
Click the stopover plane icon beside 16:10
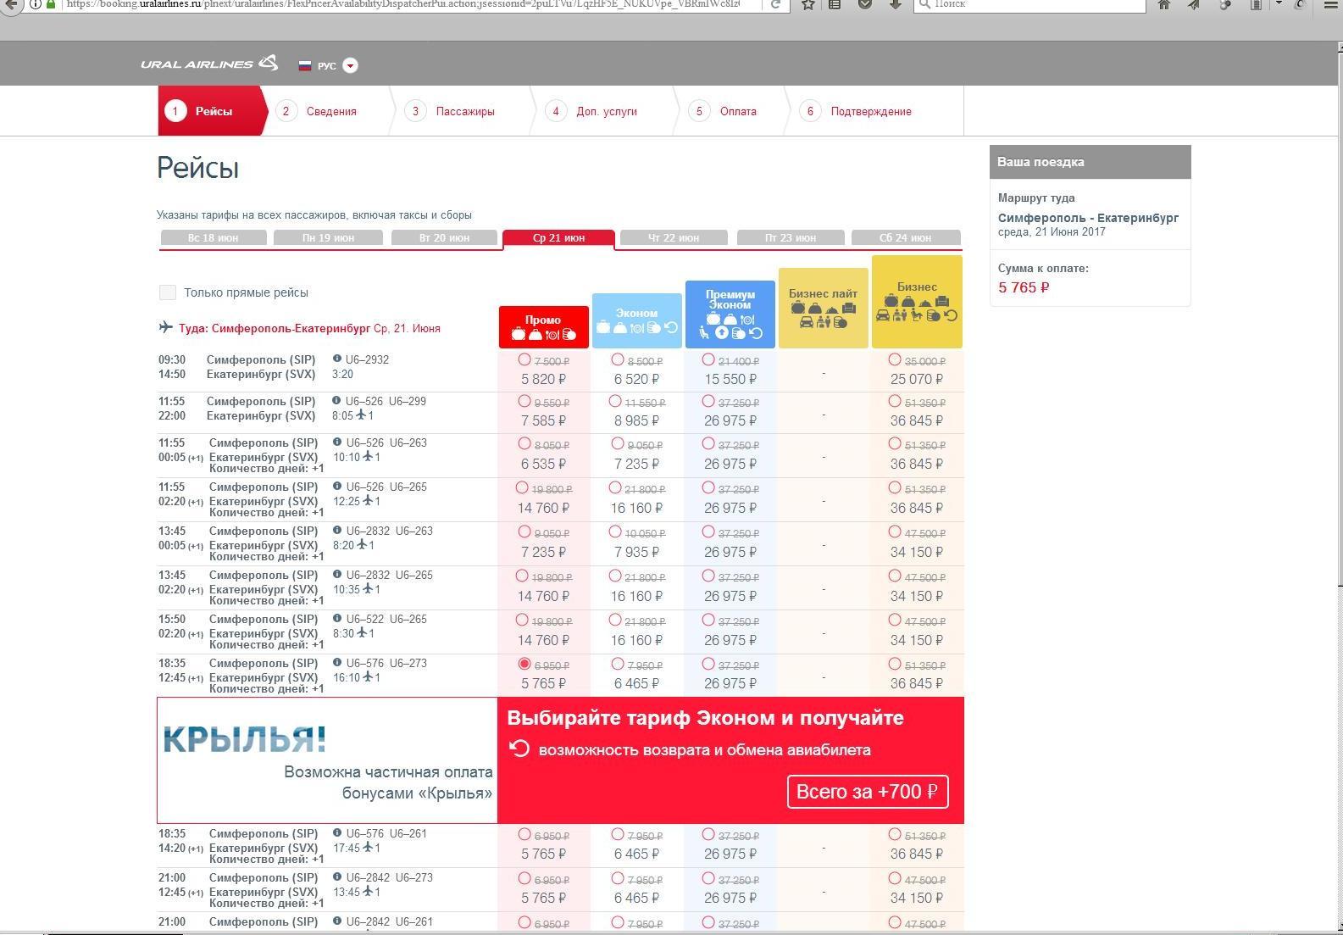pos(368,676)
